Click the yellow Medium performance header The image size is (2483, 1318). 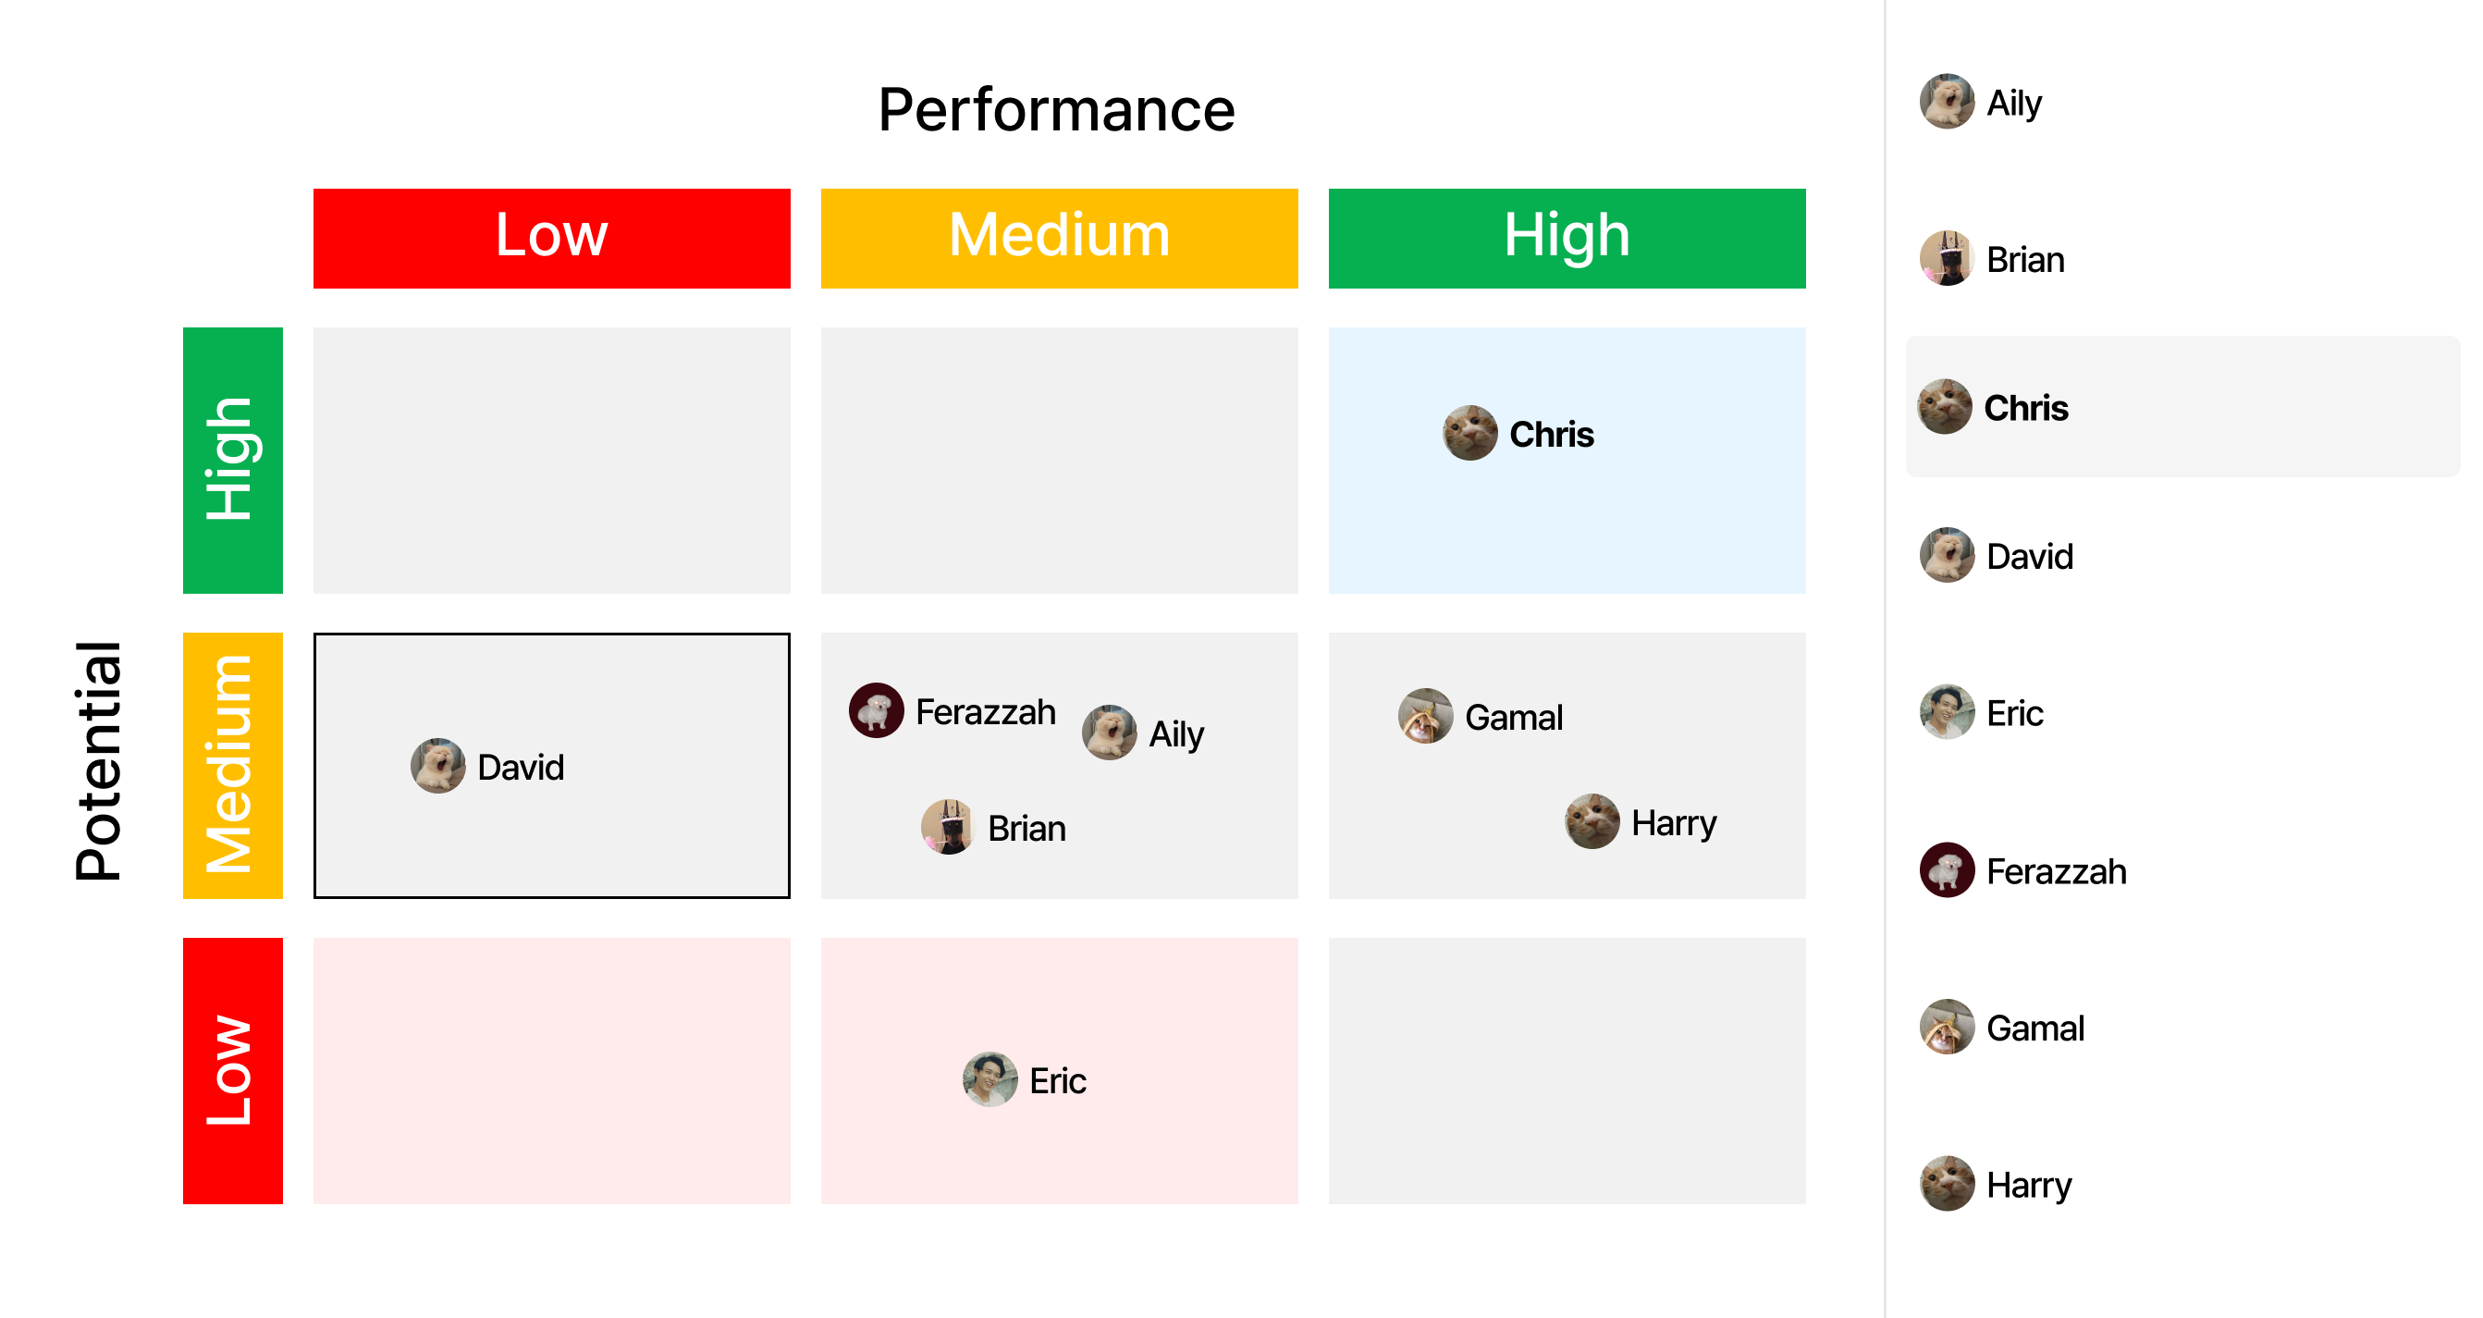point(1060,238)
